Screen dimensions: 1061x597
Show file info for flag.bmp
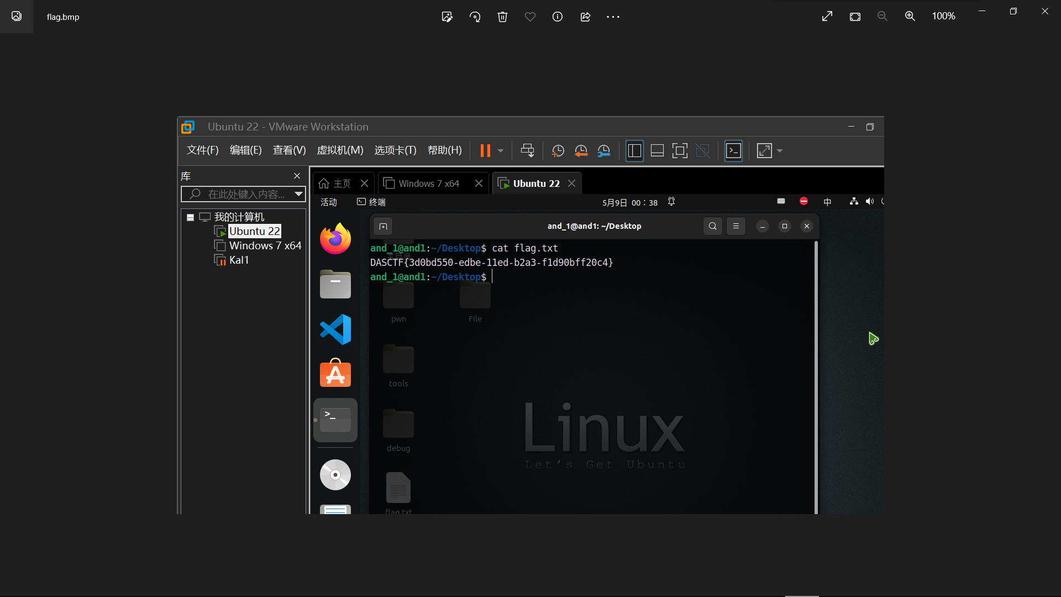[558, 17]
